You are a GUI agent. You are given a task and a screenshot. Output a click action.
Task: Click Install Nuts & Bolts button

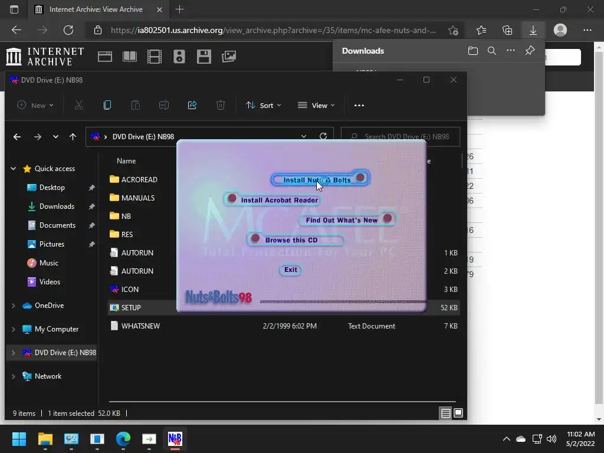pyautogui.click(x=320, y=179)
